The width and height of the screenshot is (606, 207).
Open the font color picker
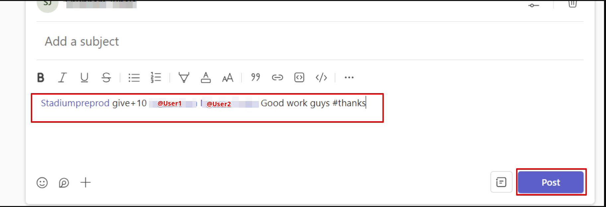pyautogui.click(x=206, y=78)
